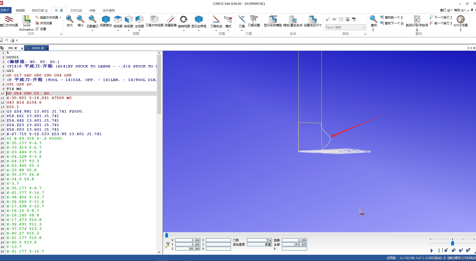Switch to the 文件比较 ribbon tab

76,10
